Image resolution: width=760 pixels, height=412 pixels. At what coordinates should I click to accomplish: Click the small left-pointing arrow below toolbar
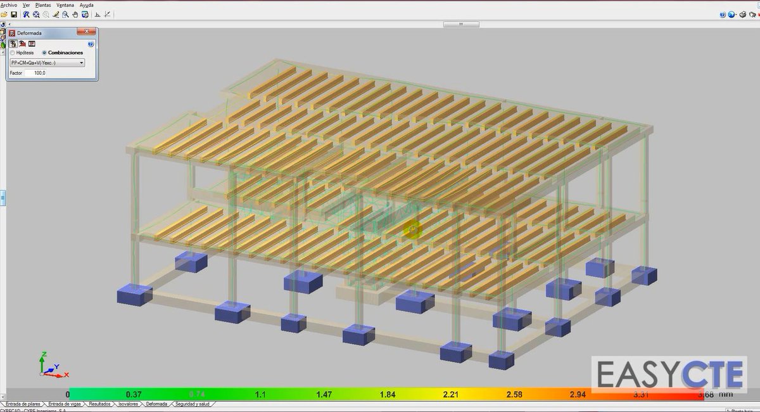click(x=9, y=24)
